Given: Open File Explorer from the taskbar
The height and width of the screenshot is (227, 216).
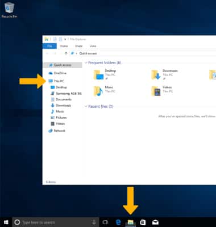Looking at the screenshot, I should [x=130, y=222].
